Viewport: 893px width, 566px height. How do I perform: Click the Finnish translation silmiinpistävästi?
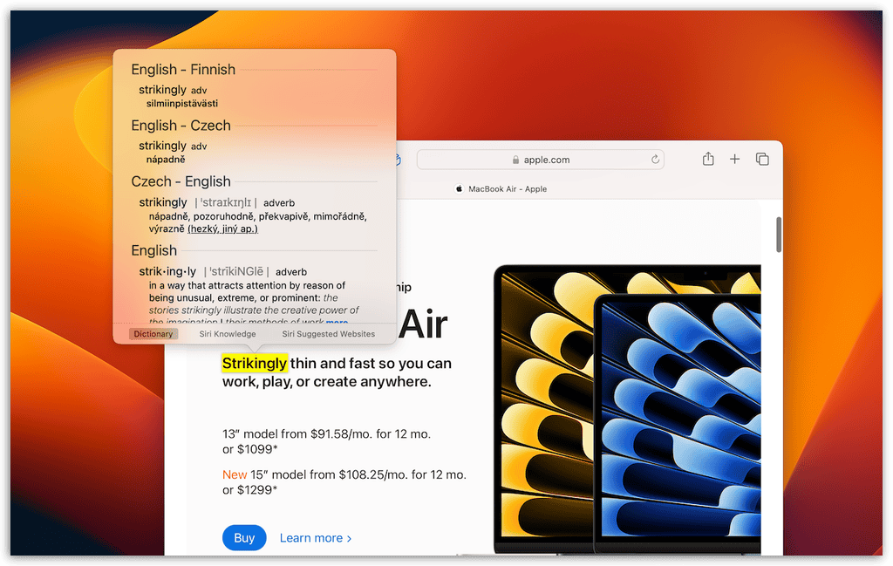coord(182,104)
